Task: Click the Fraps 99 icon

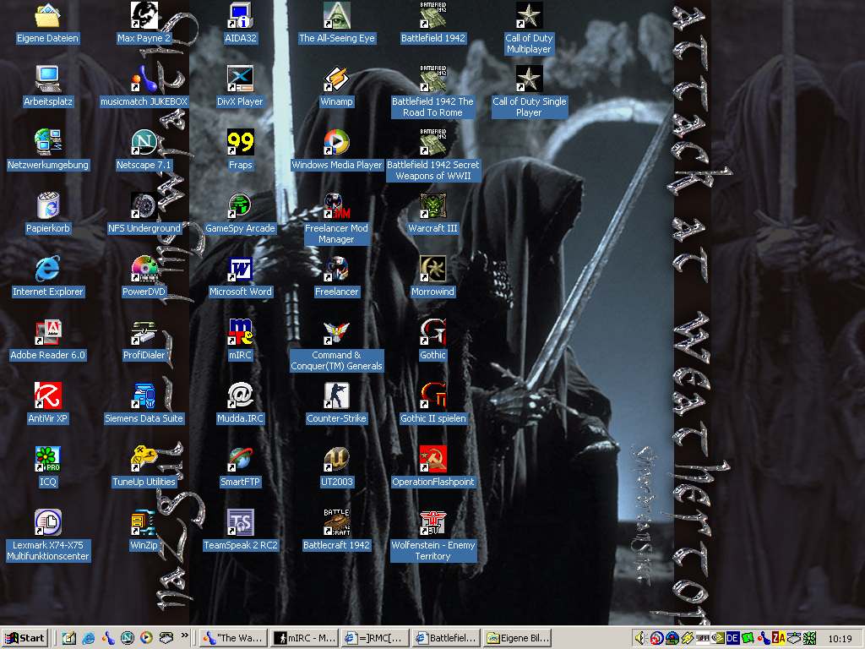Action: (241, 142)
